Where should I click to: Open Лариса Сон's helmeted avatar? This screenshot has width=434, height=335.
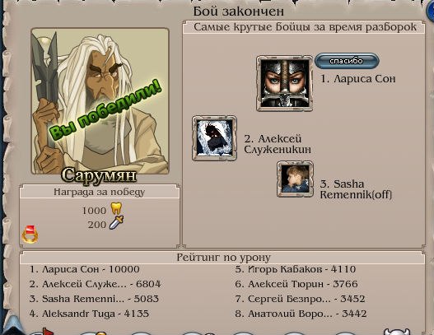coord(285,83)
